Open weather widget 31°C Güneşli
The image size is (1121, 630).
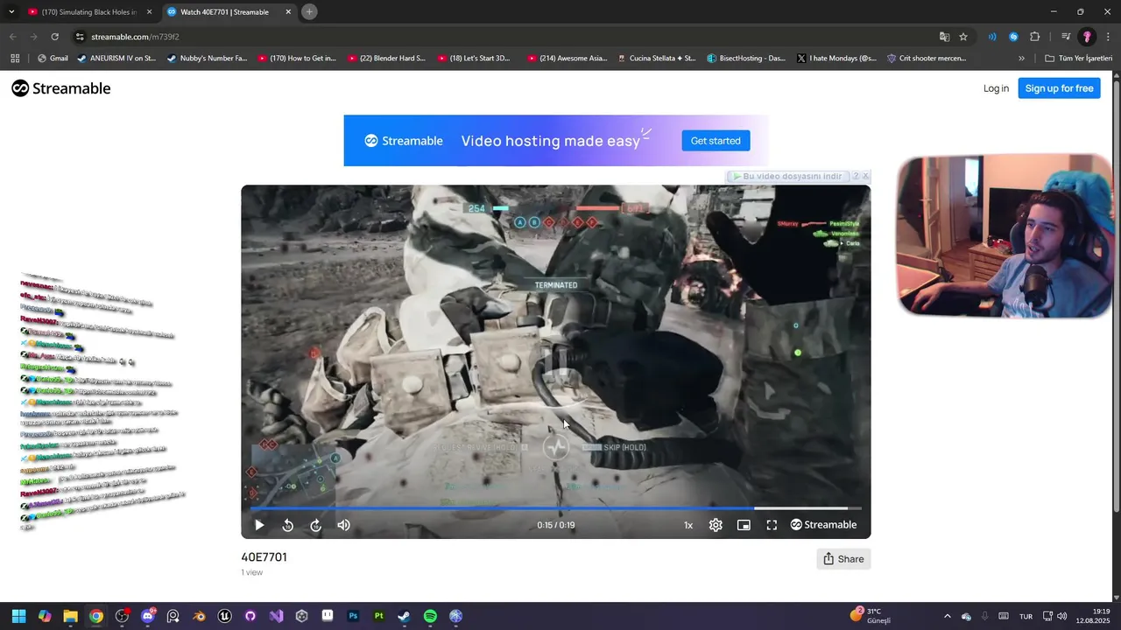[871, 615]
